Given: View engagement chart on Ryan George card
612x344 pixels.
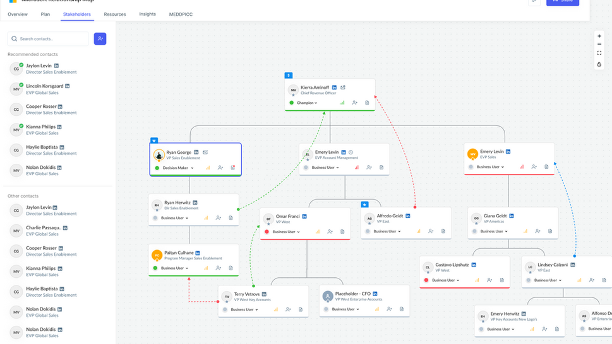Looking at the screenshot, I should click(208, 168).
